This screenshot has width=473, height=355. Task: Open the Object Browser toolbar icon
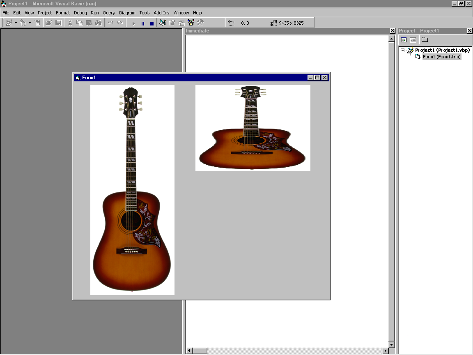pos(191,23)
